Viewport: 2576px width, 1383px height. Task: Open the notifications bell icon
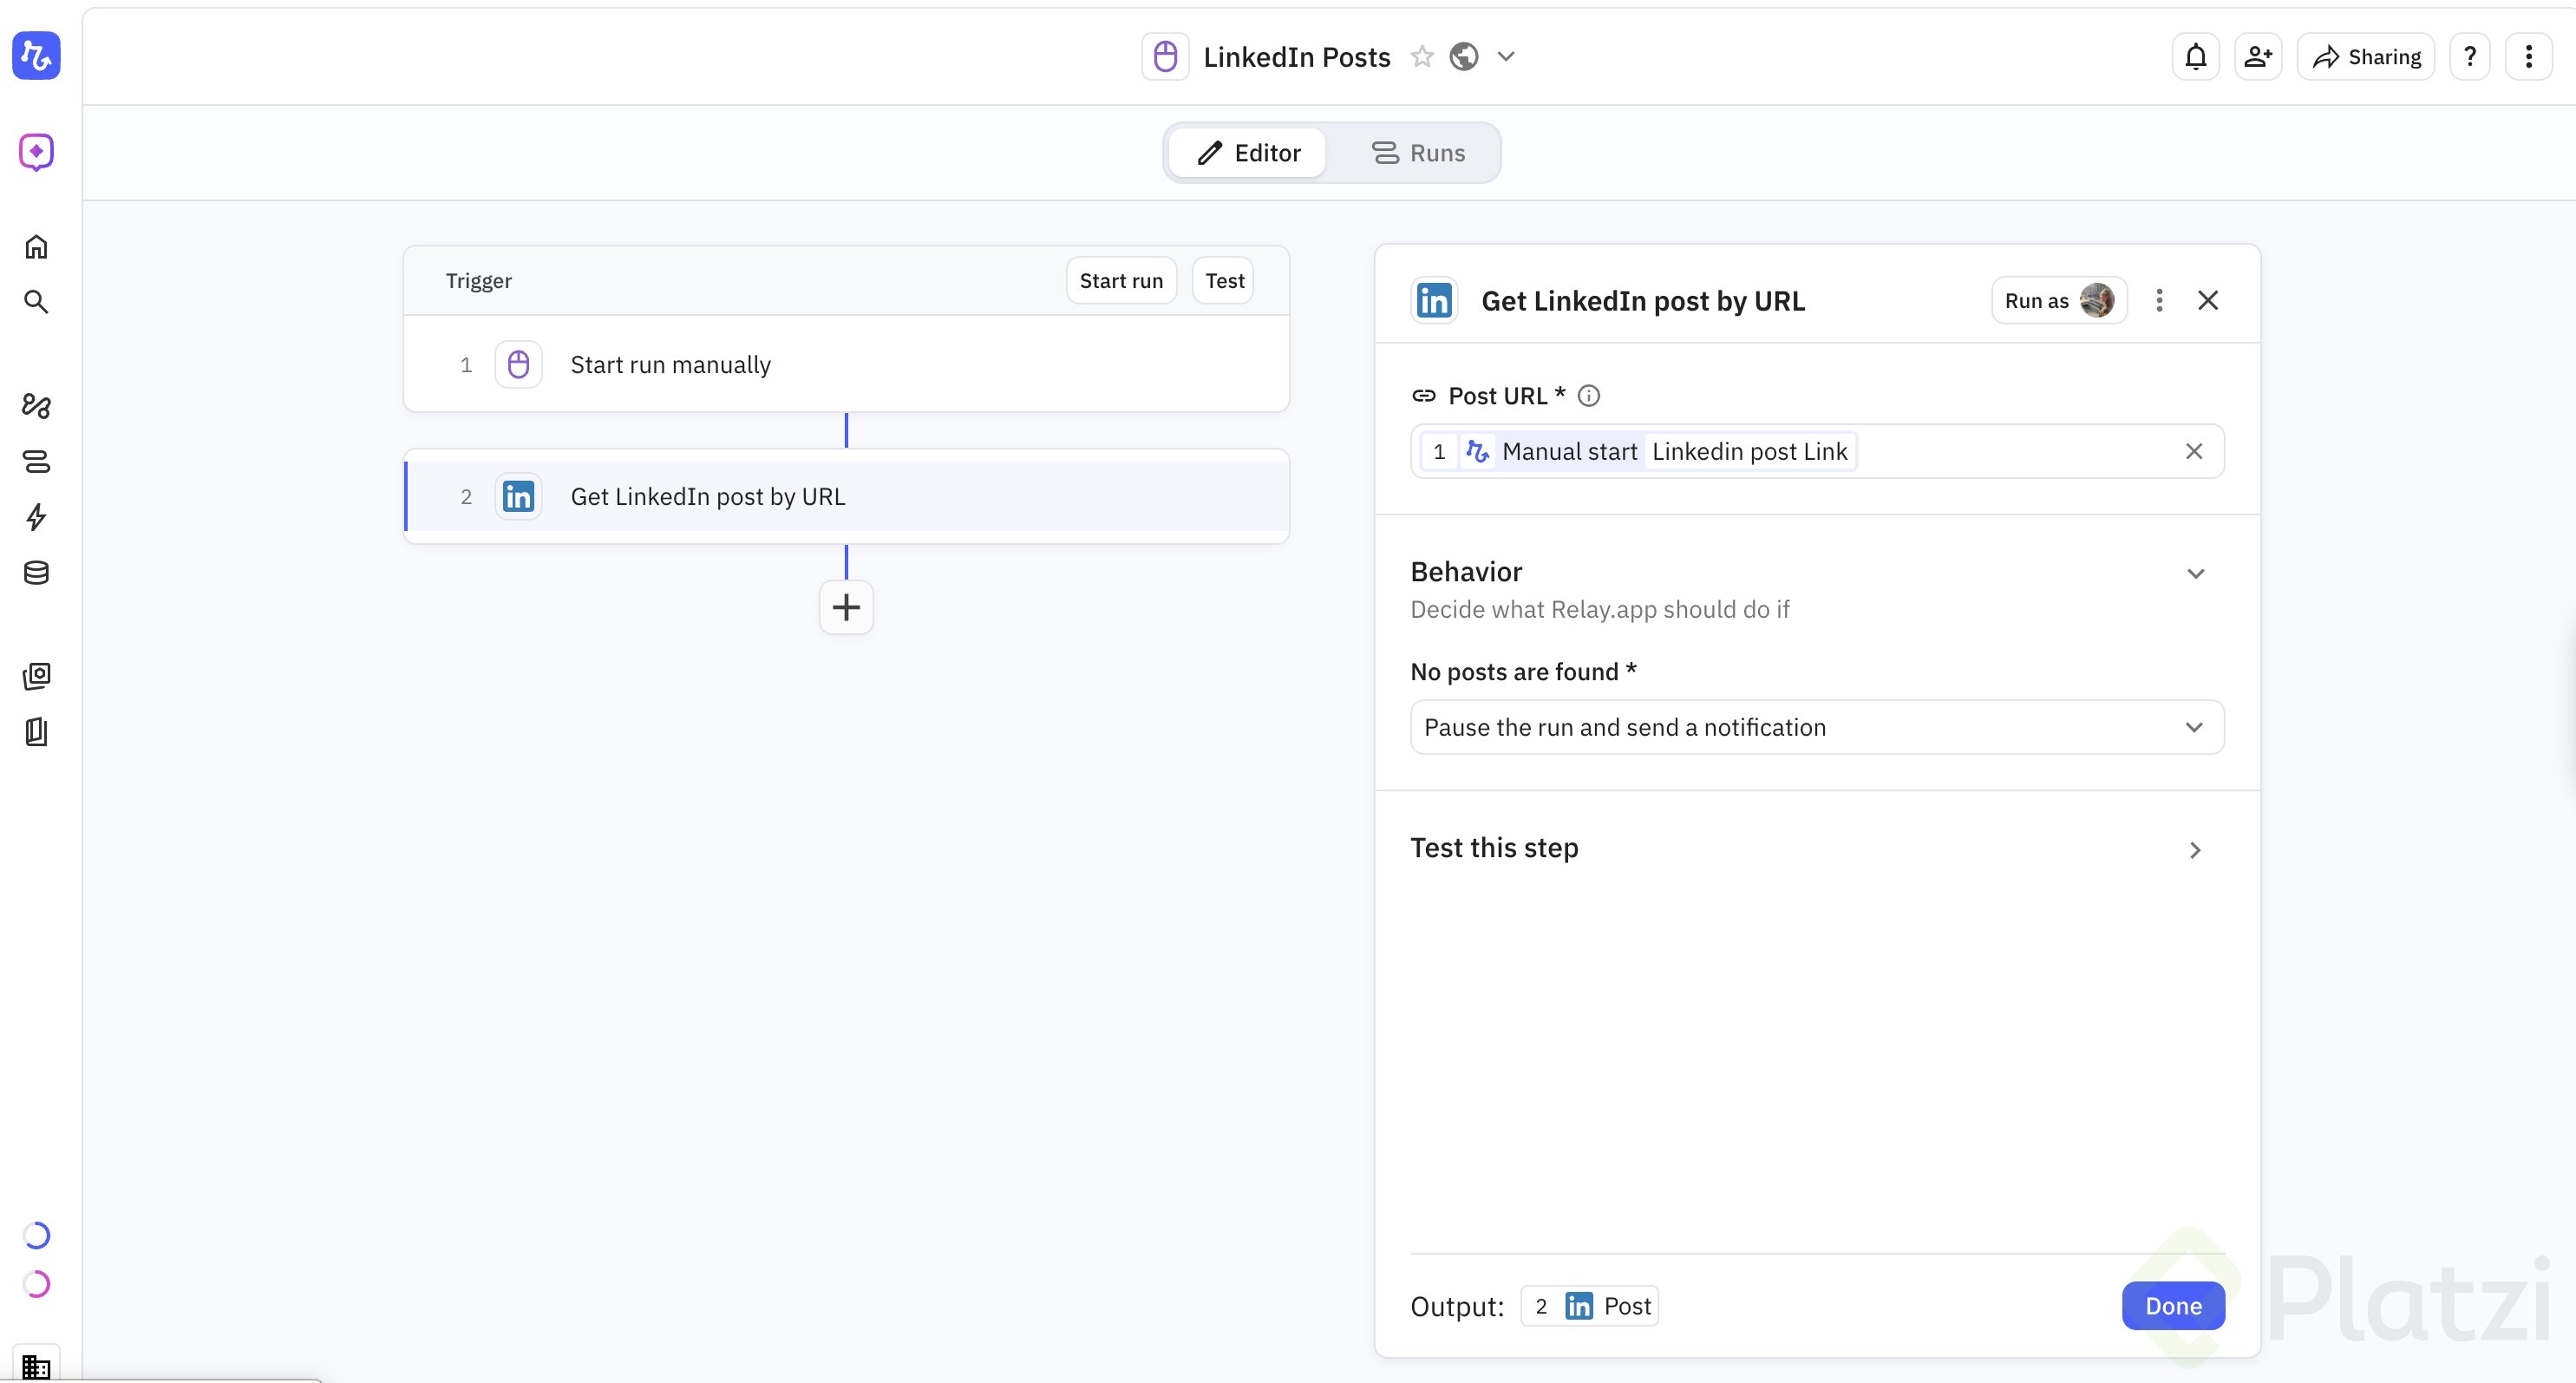2195,57
